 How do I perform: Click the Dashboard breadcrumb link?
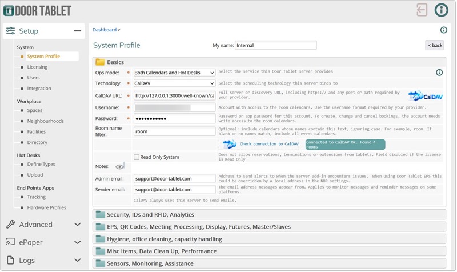point(105,30)
